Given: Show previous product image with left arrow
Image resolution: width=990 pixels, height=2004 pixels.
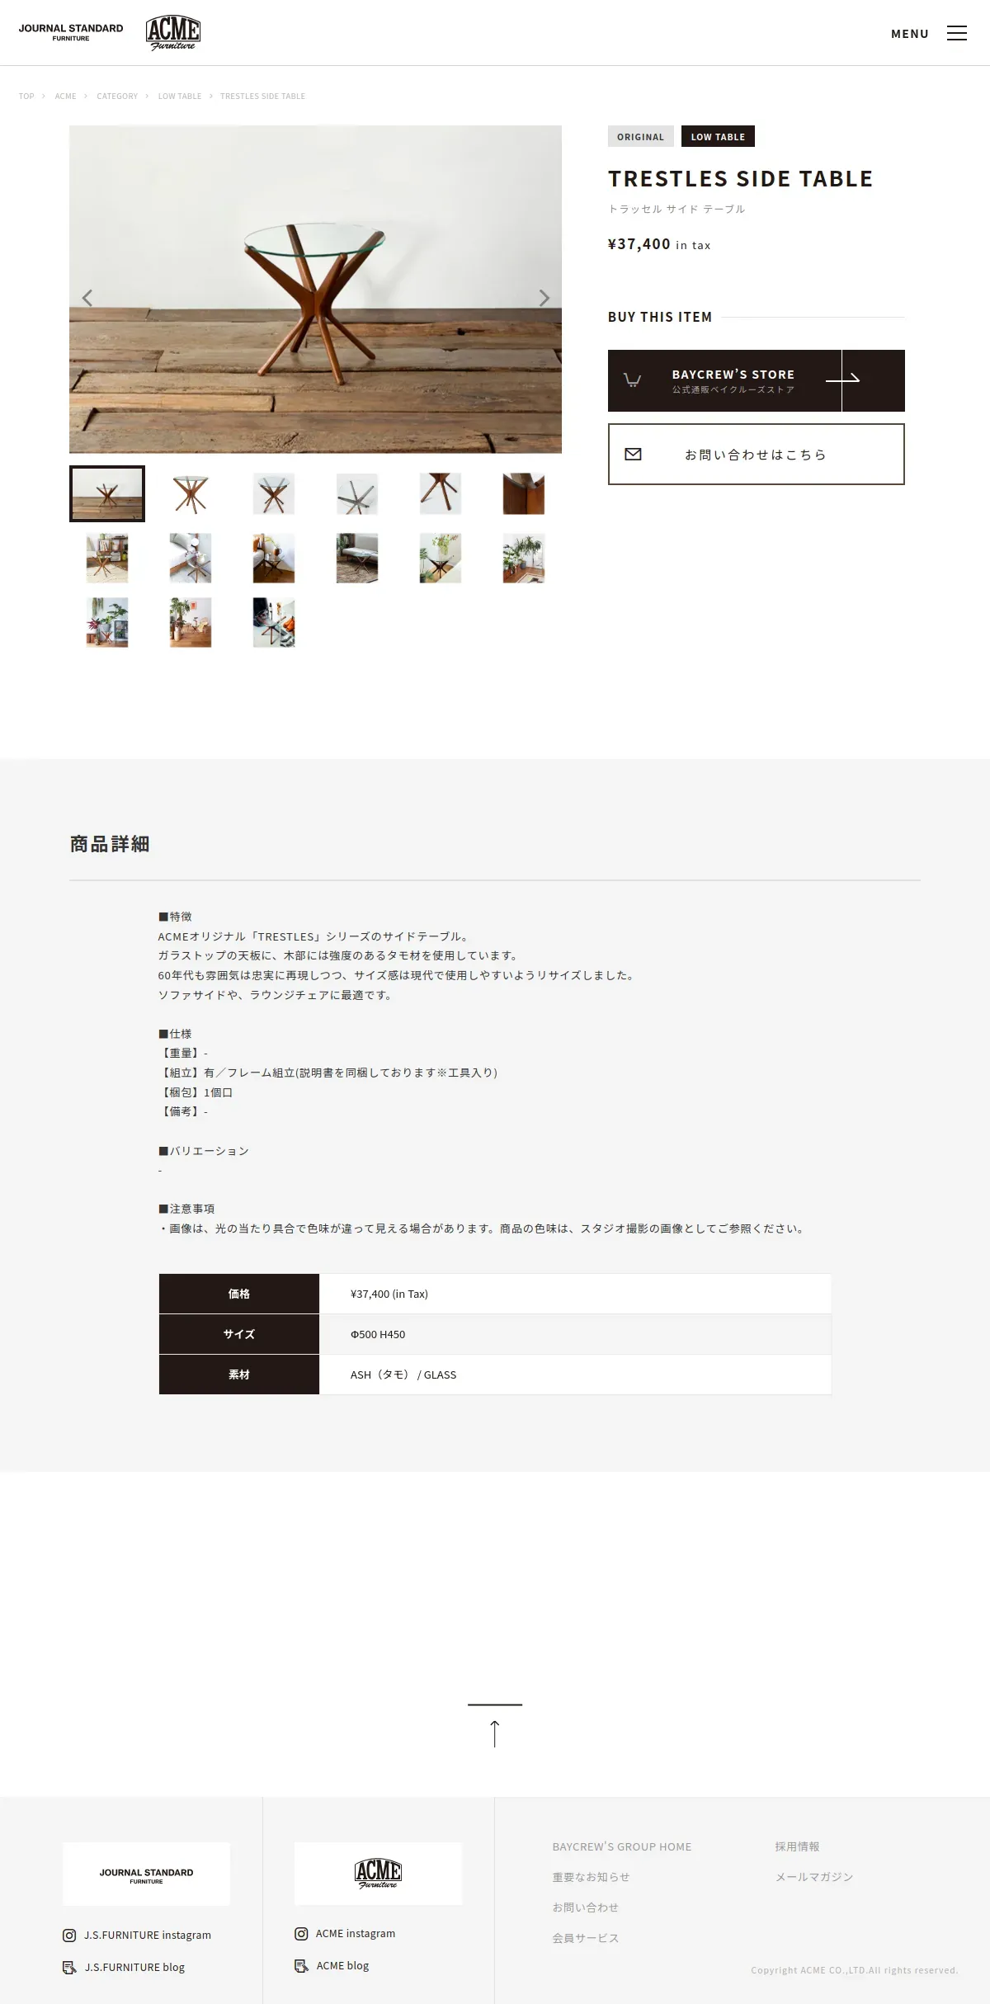Looking at the screenshot, I should point(87,298).
